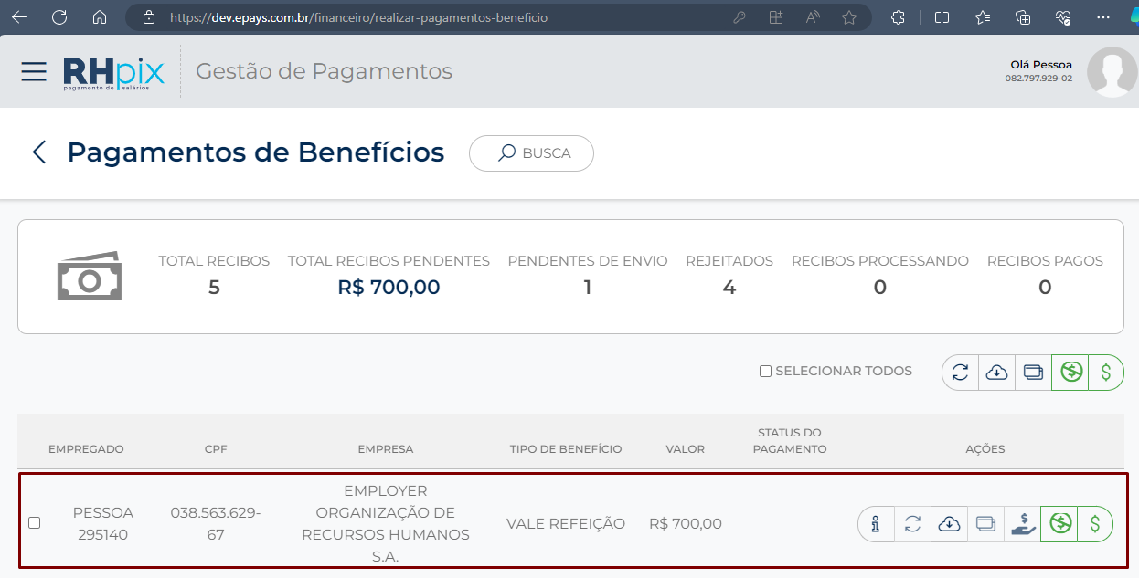Click the money bill summary icon
This screenshot has height=578, width=1139.
coord(90,276)
